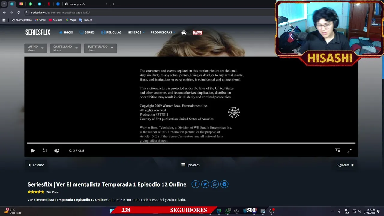Share episode on Twitter
The width and height of the screenshot is (384, 216).
205,184
